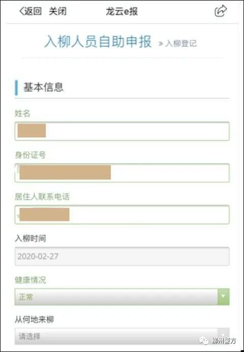
Task: Click the 龙云e报 page title
Action: tap(121, 11)
